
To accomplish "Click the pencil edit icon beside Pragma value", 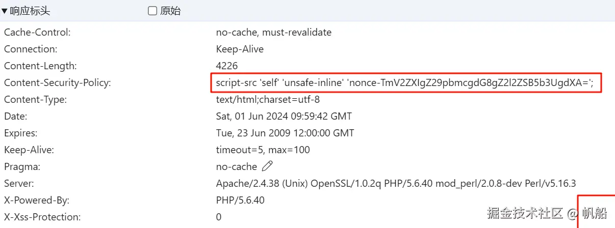I will tap(267, 166).
